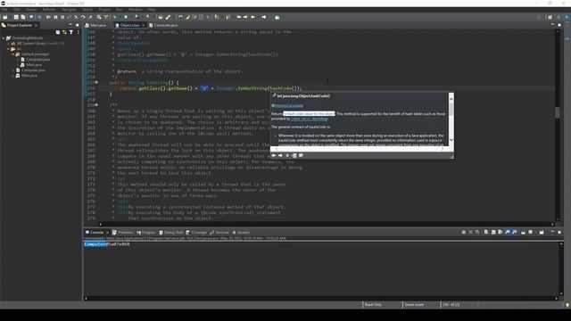
Task: Collapse the (default package) node
Action: pos(12,54)
